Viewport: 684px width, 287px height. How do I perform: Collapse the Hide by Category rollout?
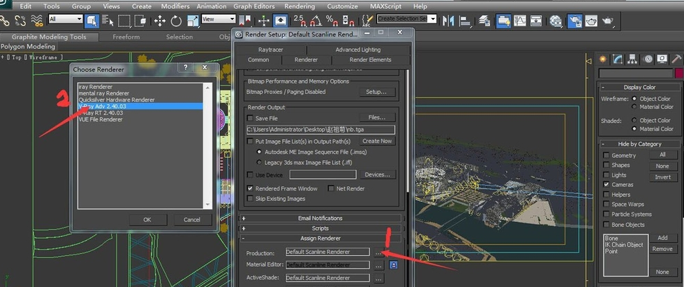[639, 144]
